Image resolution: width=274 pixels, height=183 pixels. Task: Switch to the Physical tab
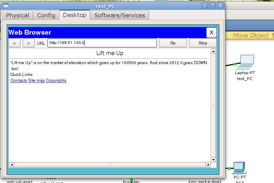click(17, 15)
